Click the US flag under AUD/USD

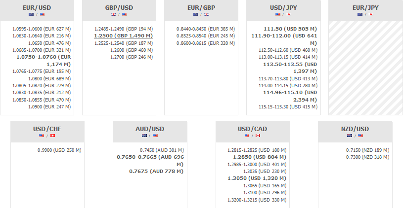(x=155, y=136)
